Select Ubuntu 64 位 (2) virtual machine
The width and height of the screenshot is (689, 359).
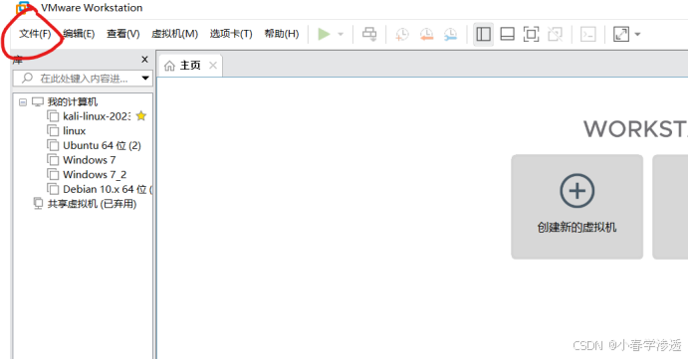click(x=102, y=145)
